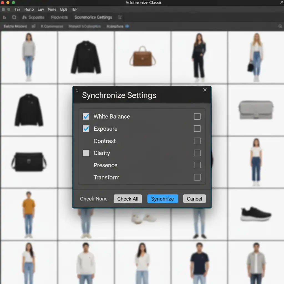Open the Wots menu in menu bar
The height and width of the screenshot is (284, 284).
pyautogui.click(x=52, y=9)
